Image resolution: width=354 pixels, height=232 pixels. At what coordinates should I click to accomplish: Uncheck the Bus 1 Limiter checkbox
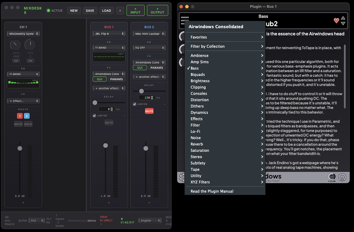point(94,116)
